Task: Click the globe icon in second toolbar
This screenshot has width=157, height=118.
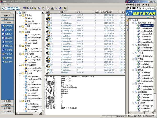Action: 53,8
